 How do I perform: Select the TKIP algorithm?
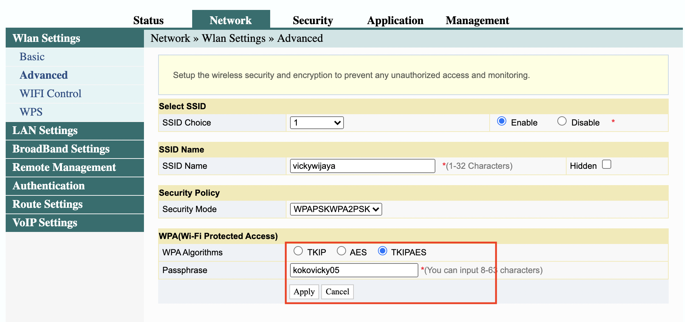(x=298, y=251)
